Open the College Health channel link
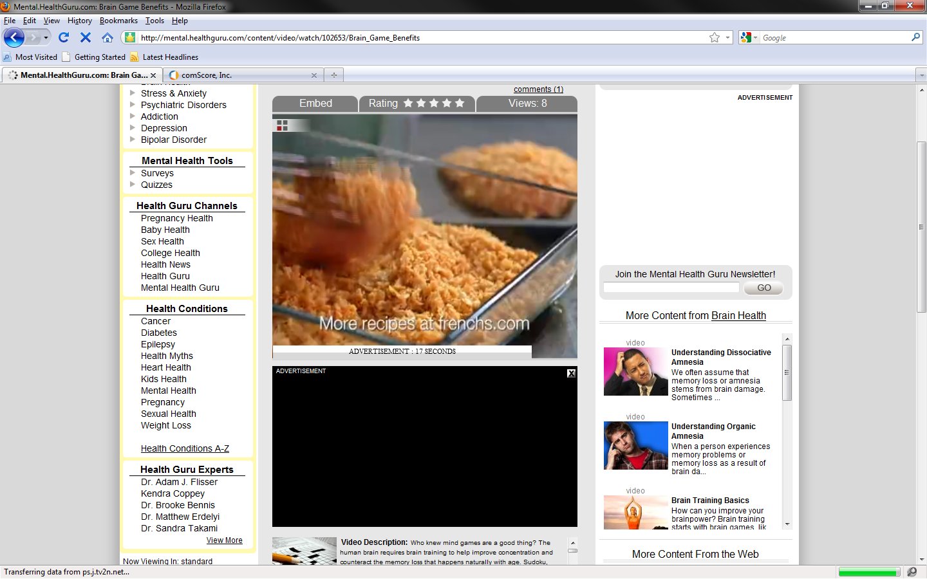Viewport: 927px width, 579px height. click(x=171, y=253)
